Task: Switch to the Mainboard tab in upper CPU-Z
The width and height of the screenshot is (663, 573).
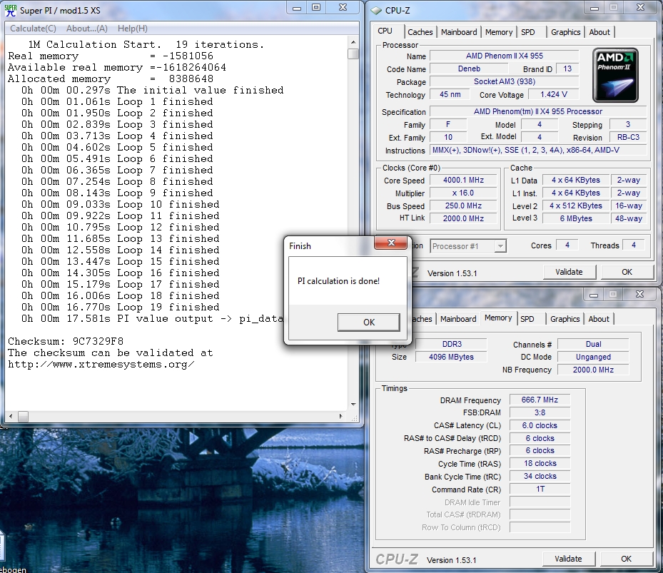Action: pyautogui.click(x=459, y=32)
